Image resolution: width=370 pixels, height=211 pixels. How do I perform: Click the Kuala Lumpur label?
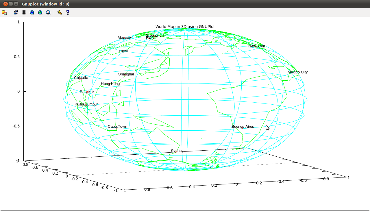tap(86, 104)
